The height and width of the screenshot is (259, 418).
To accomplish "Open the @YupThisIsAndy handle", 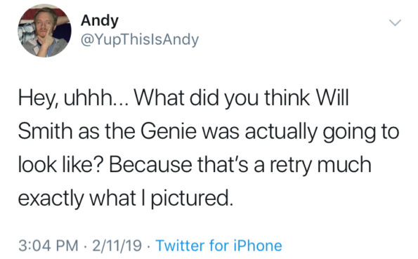I will [140, 40].
